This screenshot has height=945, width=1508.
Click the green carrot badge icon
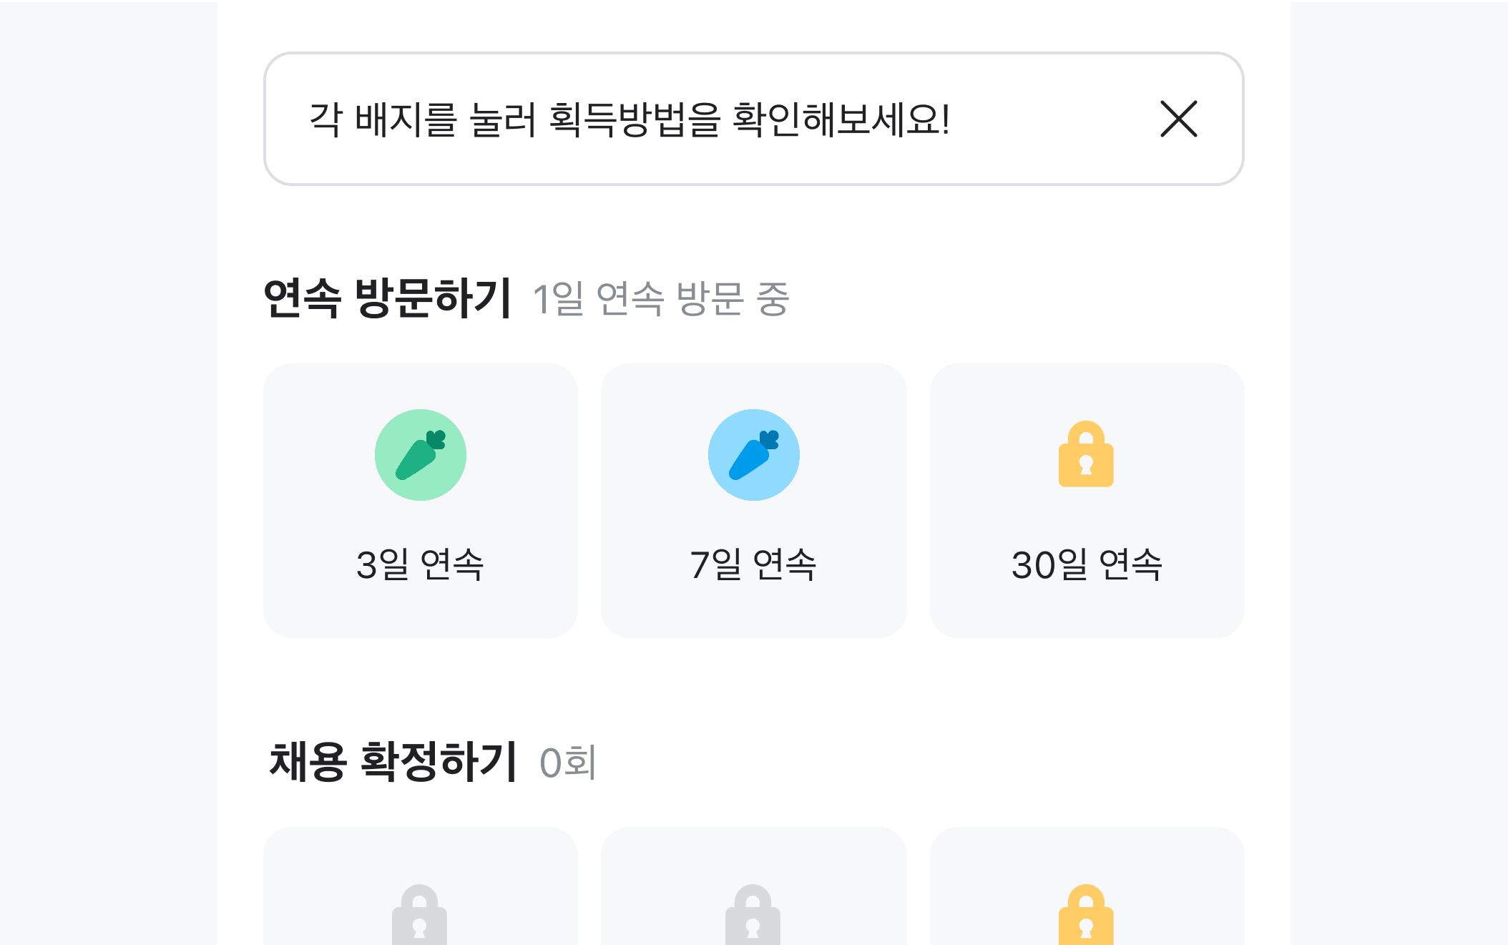point(421,455)
